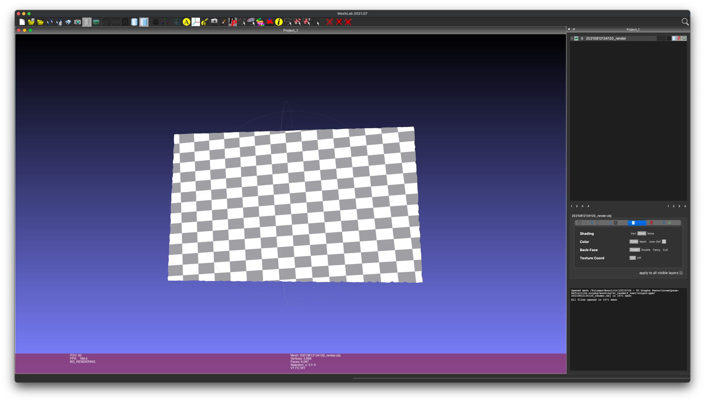Open Import Mesh folder icon
Screen dimensions: 705x402
tap(40, 22)
